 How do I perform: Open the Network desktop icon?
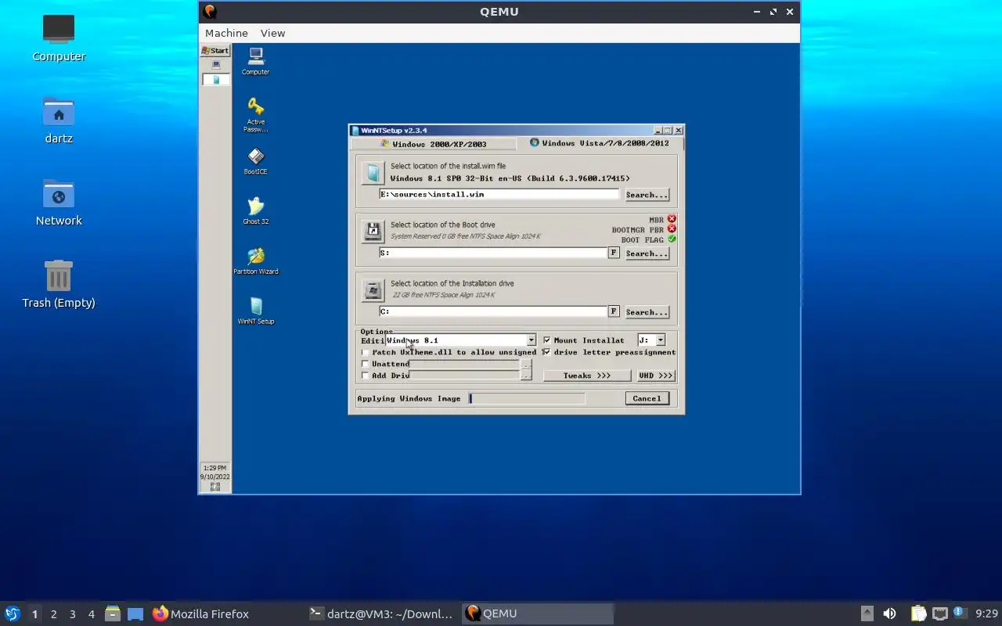coord(59,202)
